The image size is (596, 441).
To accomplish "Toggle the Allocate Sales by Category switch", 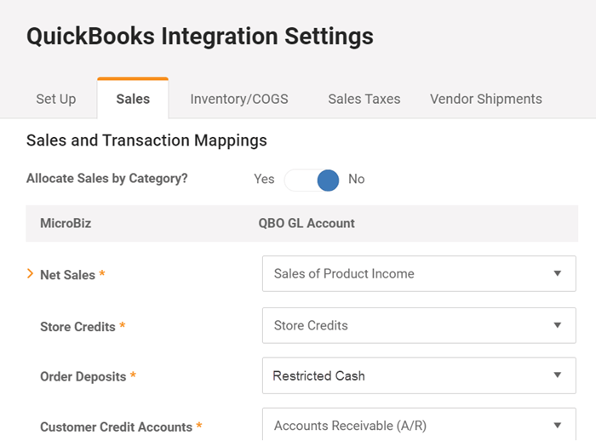I will pos(312,180).
